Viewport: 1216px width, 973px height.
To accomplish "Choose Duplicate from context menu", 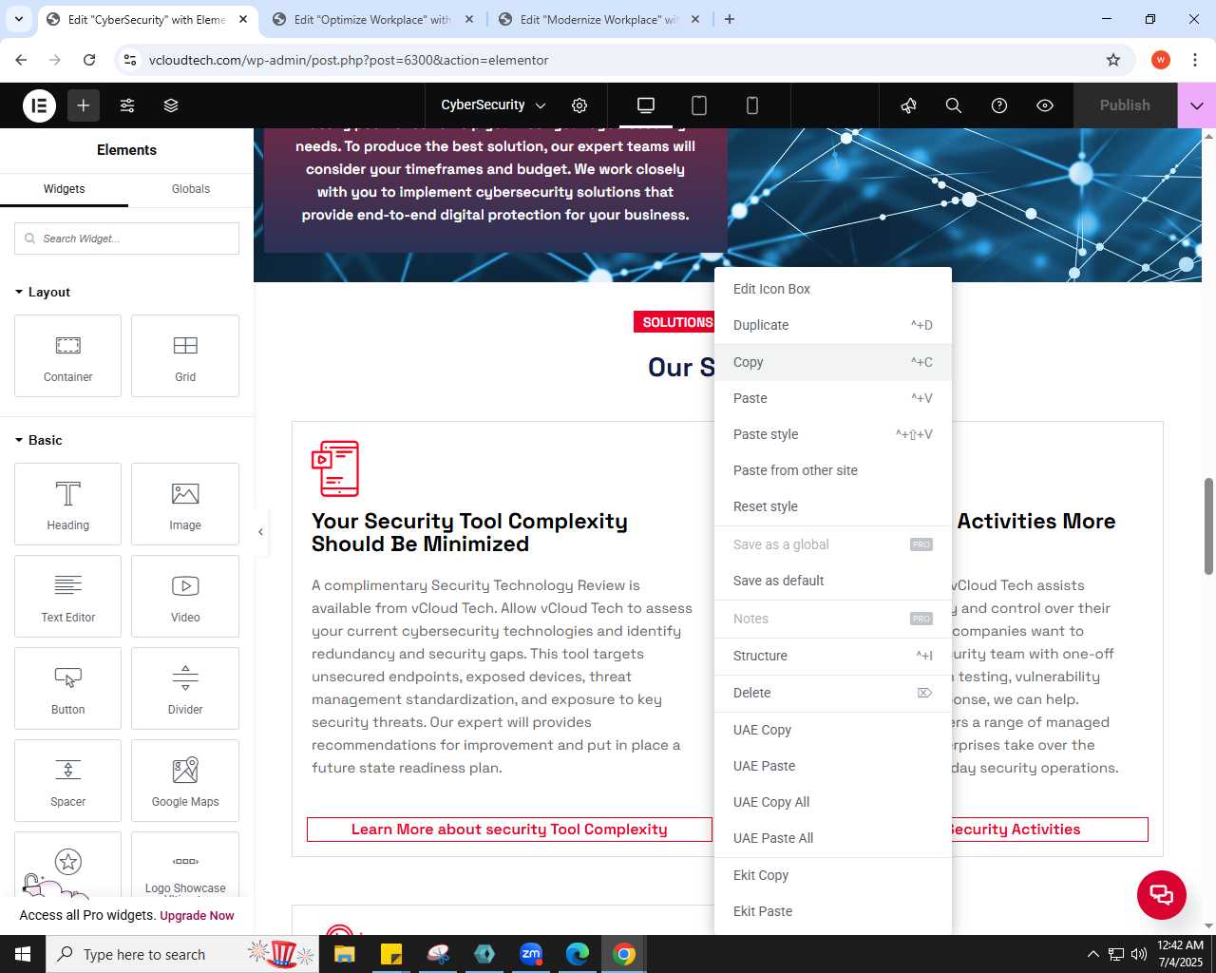I will pos(833,325).
